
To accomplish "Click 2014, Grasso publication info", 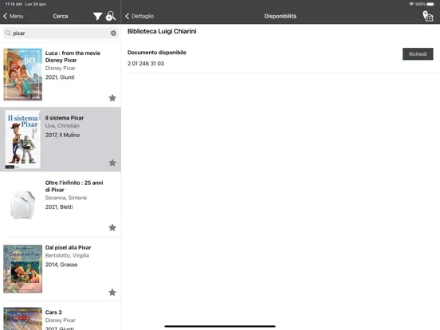I will click(x=61, y=265).
